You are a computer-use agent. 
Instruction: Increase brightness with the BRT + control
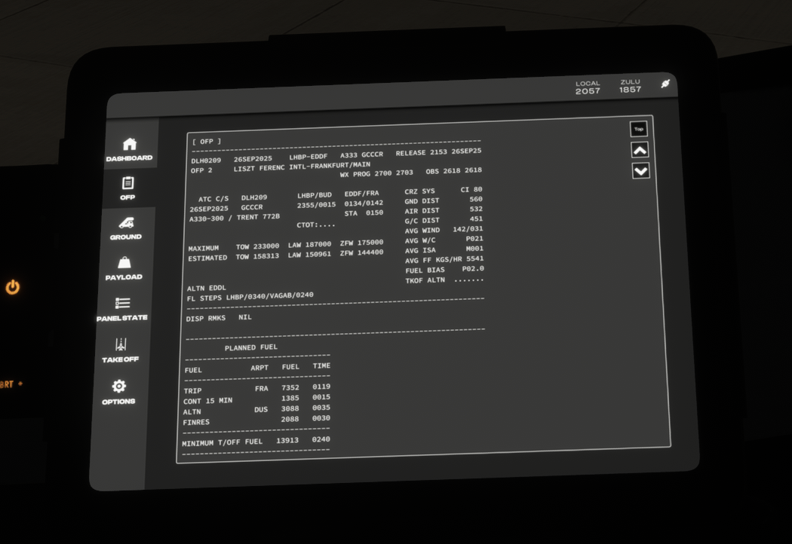point(11,384)
